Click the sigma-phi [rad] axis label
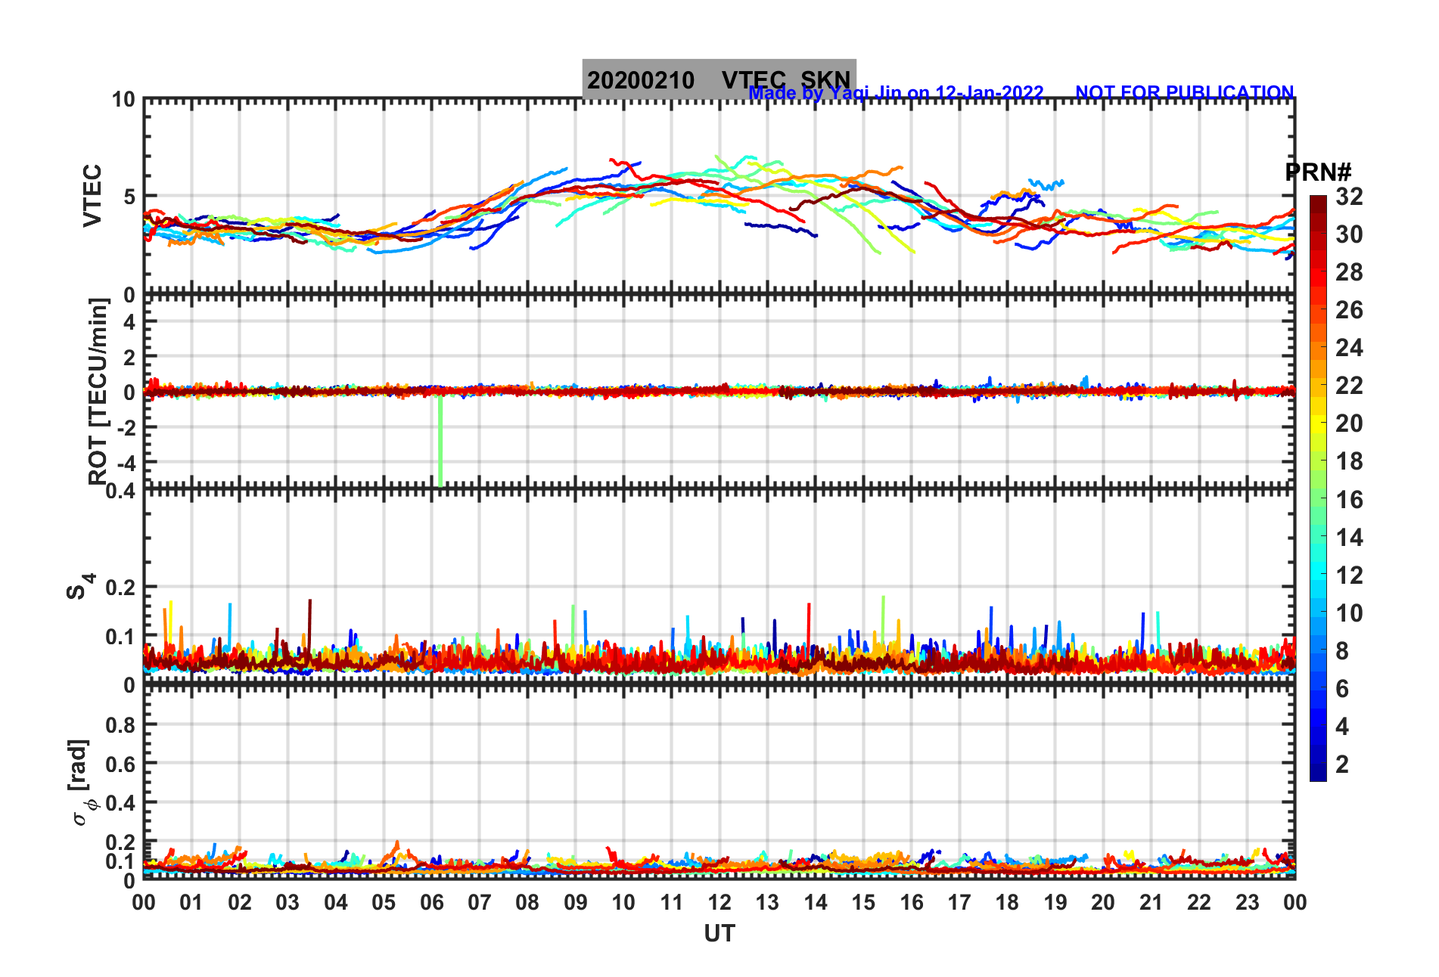Viewport: 1439px width, 977px height. [x=81, y=783]
